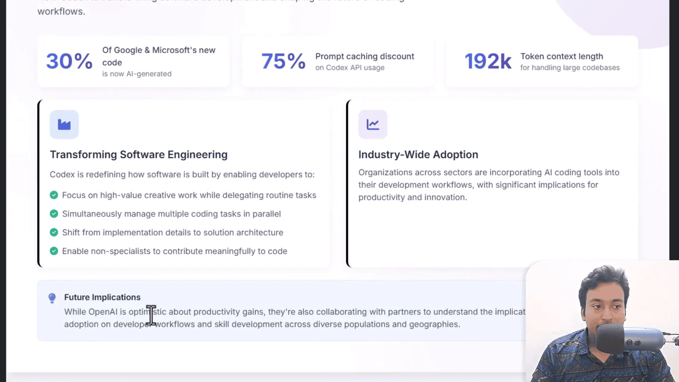
Task: Click 'Prompt caching discount' label
Action: point(365,56)
